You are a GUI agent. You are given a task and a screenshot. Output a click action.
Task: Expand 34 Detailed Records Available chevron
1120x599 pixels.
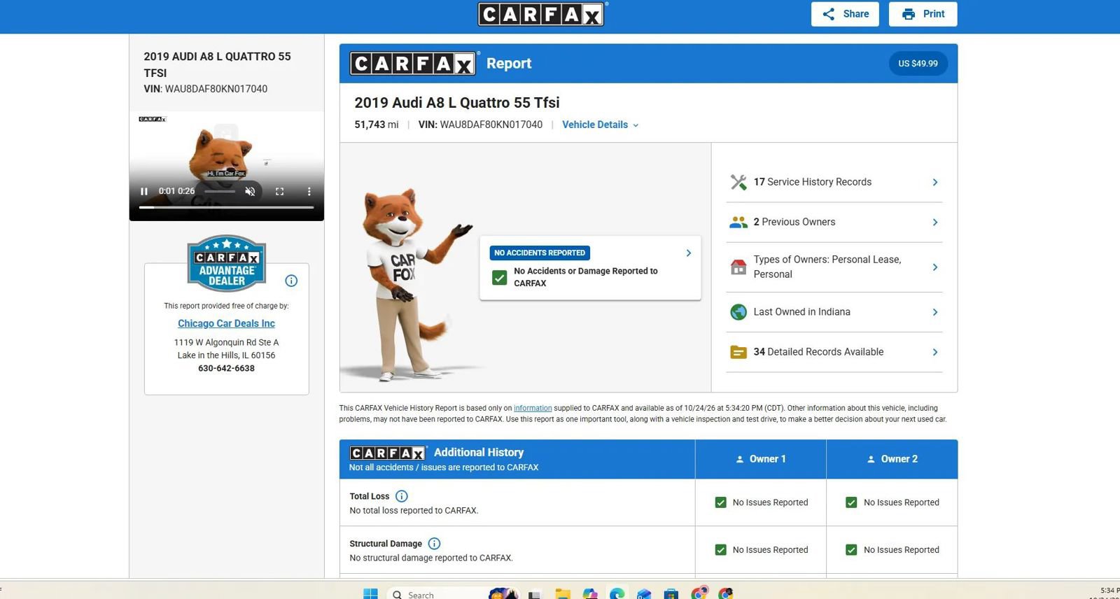(935, 352)
